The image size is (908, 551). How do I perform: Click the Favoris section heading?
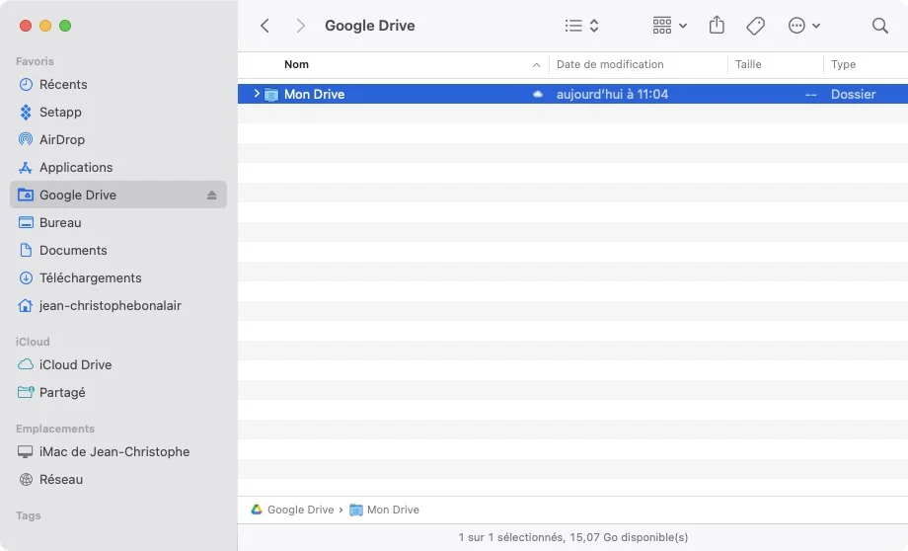tap(35, 61)
